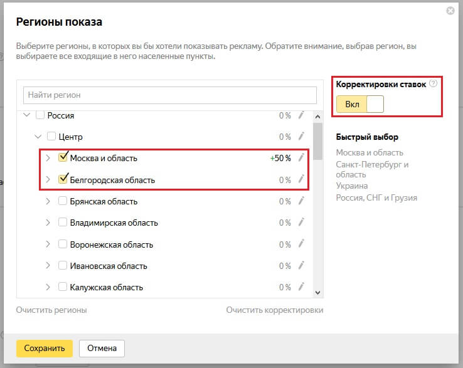Uncheck the Москва и область checkbox
This screenshot has width=463, height=368.
pos(63,158)
